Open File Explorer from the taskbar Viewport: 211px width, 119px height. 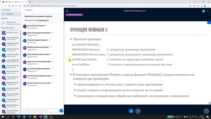(35, 117)
